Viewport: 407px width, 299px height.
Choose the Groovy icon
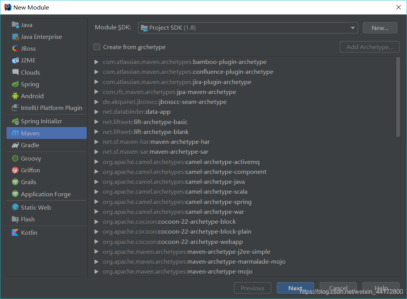tap(15, 158)
